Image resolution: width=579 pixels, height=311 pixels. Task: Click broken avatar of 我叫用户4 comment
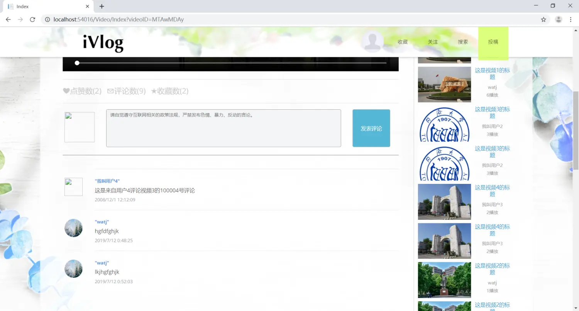pos(73,187)
